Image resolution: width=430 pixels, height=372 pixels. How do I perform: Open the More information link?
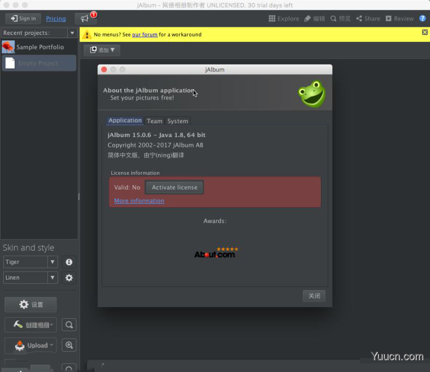139,201
